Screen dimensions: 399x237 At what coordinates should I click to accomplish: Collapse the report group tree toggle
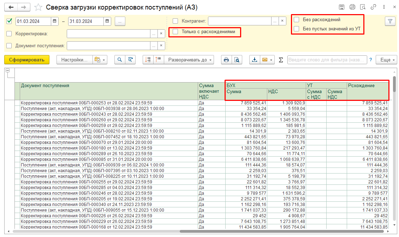(7, 71)
